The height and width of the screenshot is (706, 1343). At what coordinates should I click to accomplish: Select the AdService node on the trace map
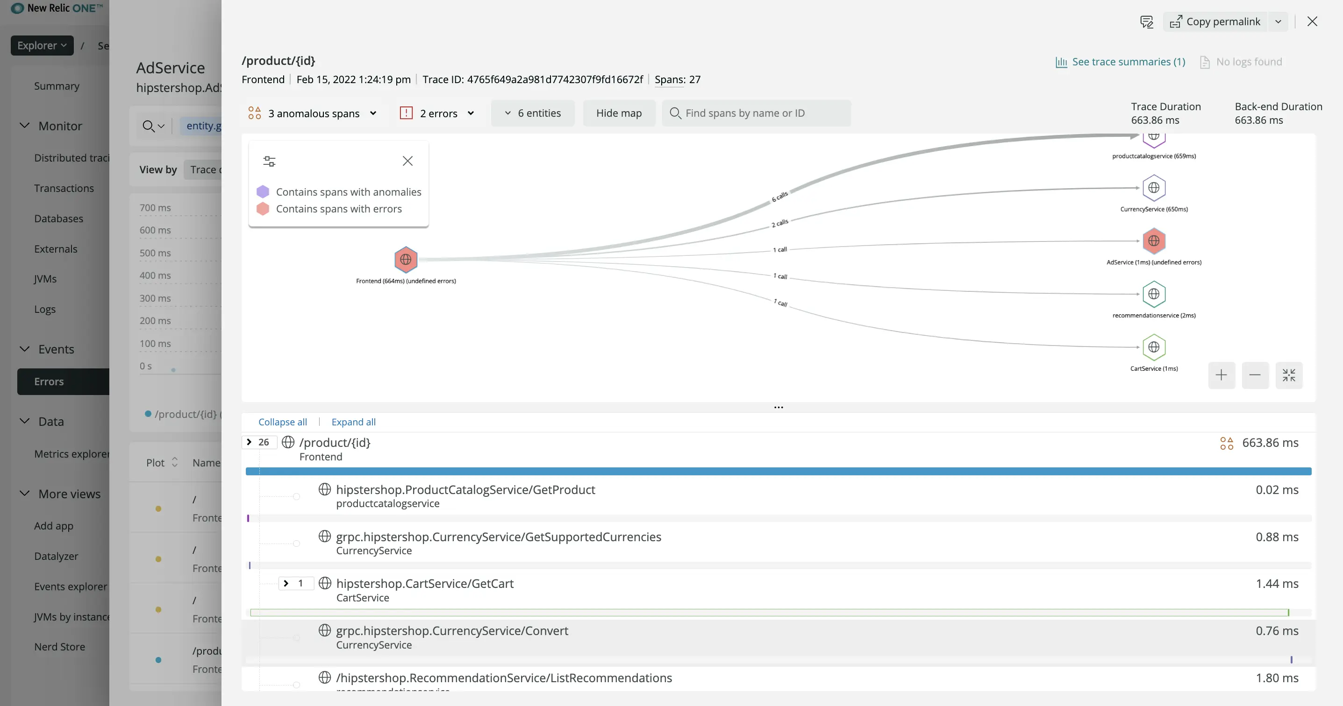(1154, 241)
